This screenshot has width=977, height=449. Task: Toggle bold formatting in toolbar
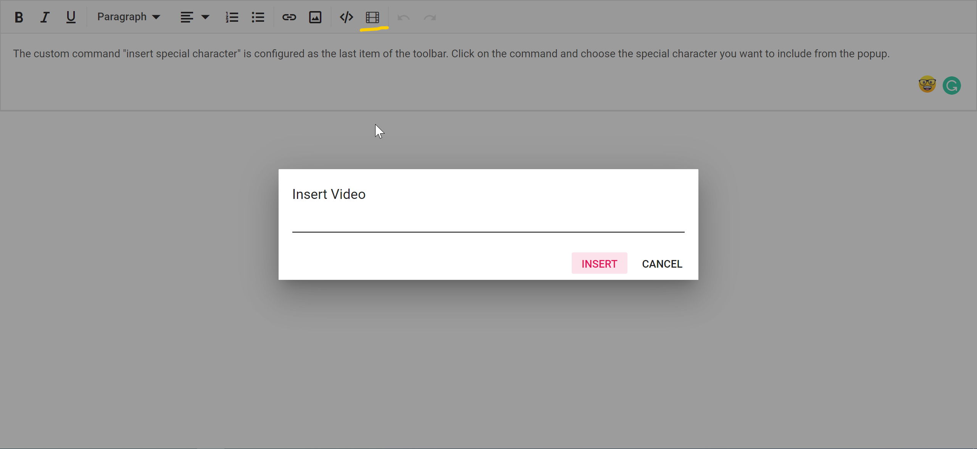pos(19,17)
